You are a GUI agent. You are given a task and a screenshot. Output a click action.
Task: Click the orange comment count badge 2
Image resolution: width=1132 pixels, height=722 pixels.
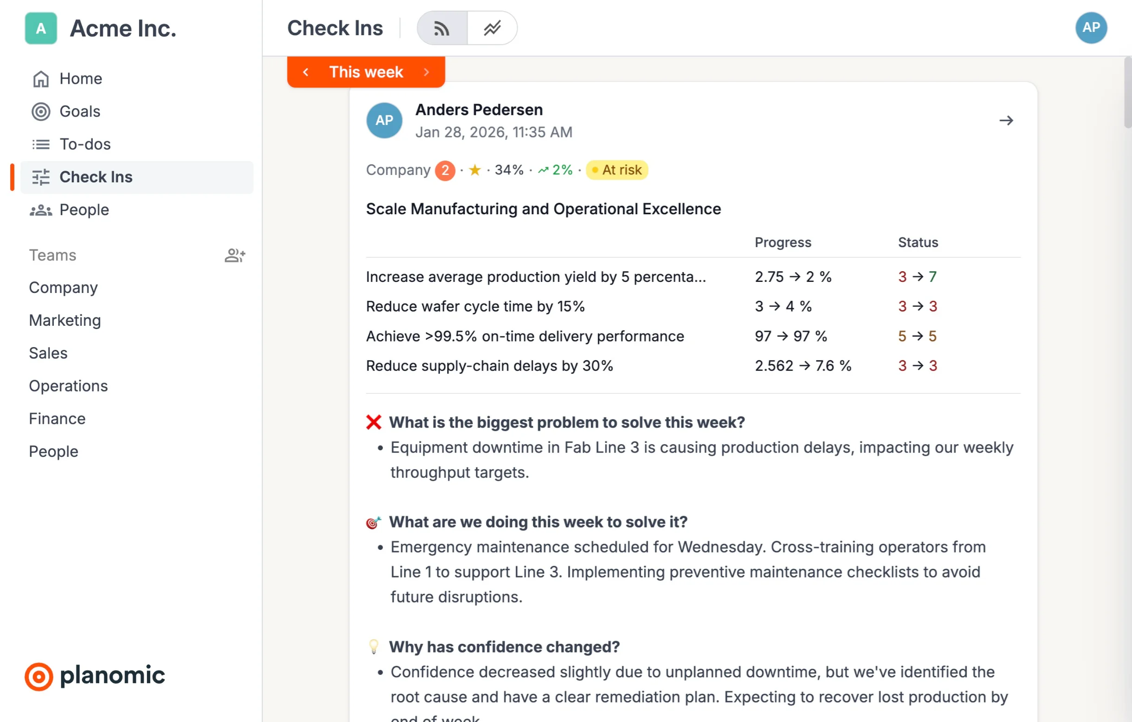[444, 170]
